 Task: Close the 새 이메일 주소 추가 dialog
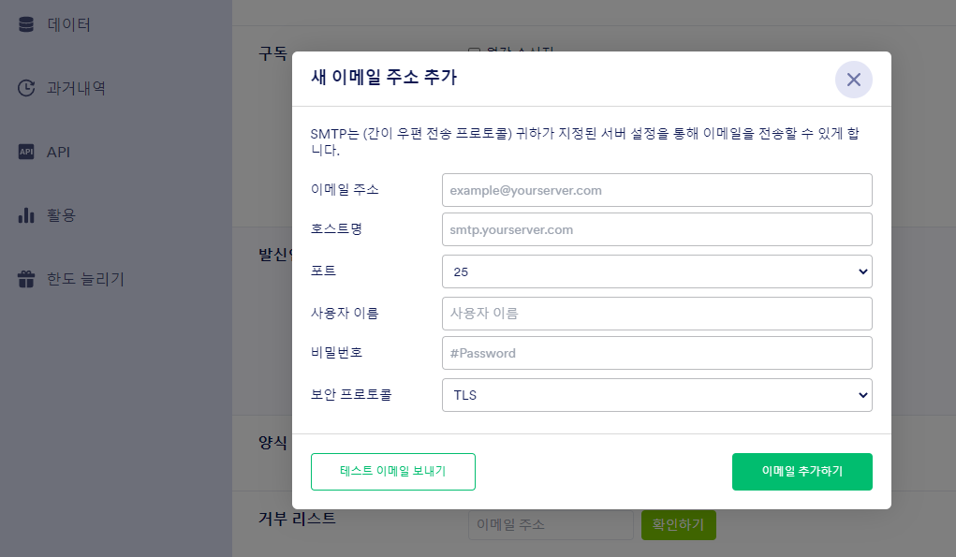[x=853, y=80]
